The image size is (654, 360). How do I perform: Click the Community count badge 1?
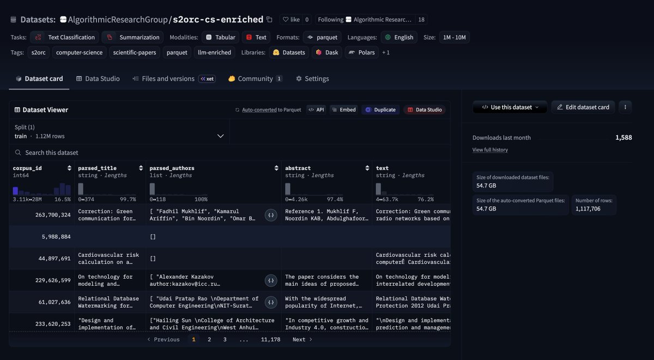point(279,79)
